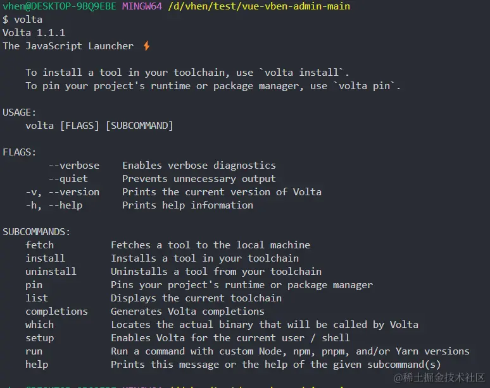Screen dimensions: 490x388
Task: Click the orange lightning bolt icon
Action: point(146,46)
